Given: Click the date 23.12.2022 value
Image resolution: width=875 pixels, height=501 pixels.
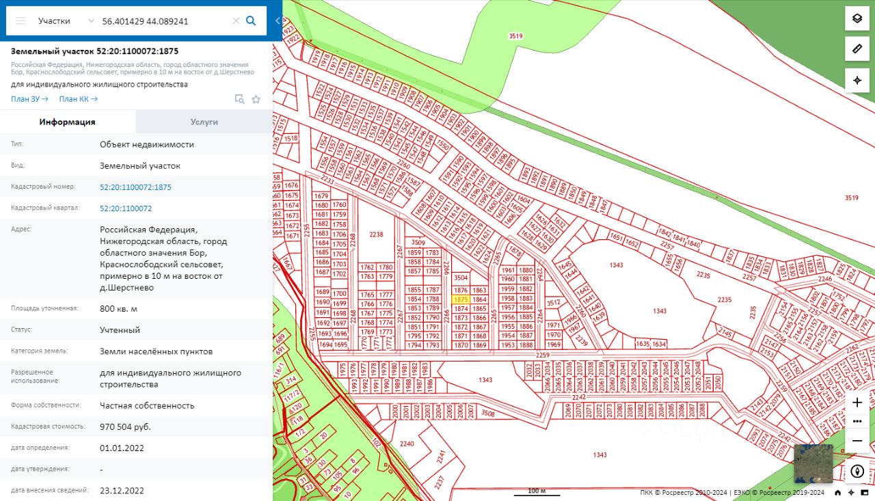Looking at the screenshot, I should click(x=122, y=491).
